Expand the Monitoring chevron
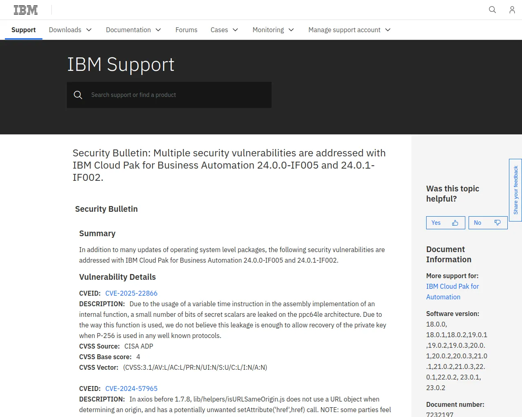 click(x=291, y=30)
